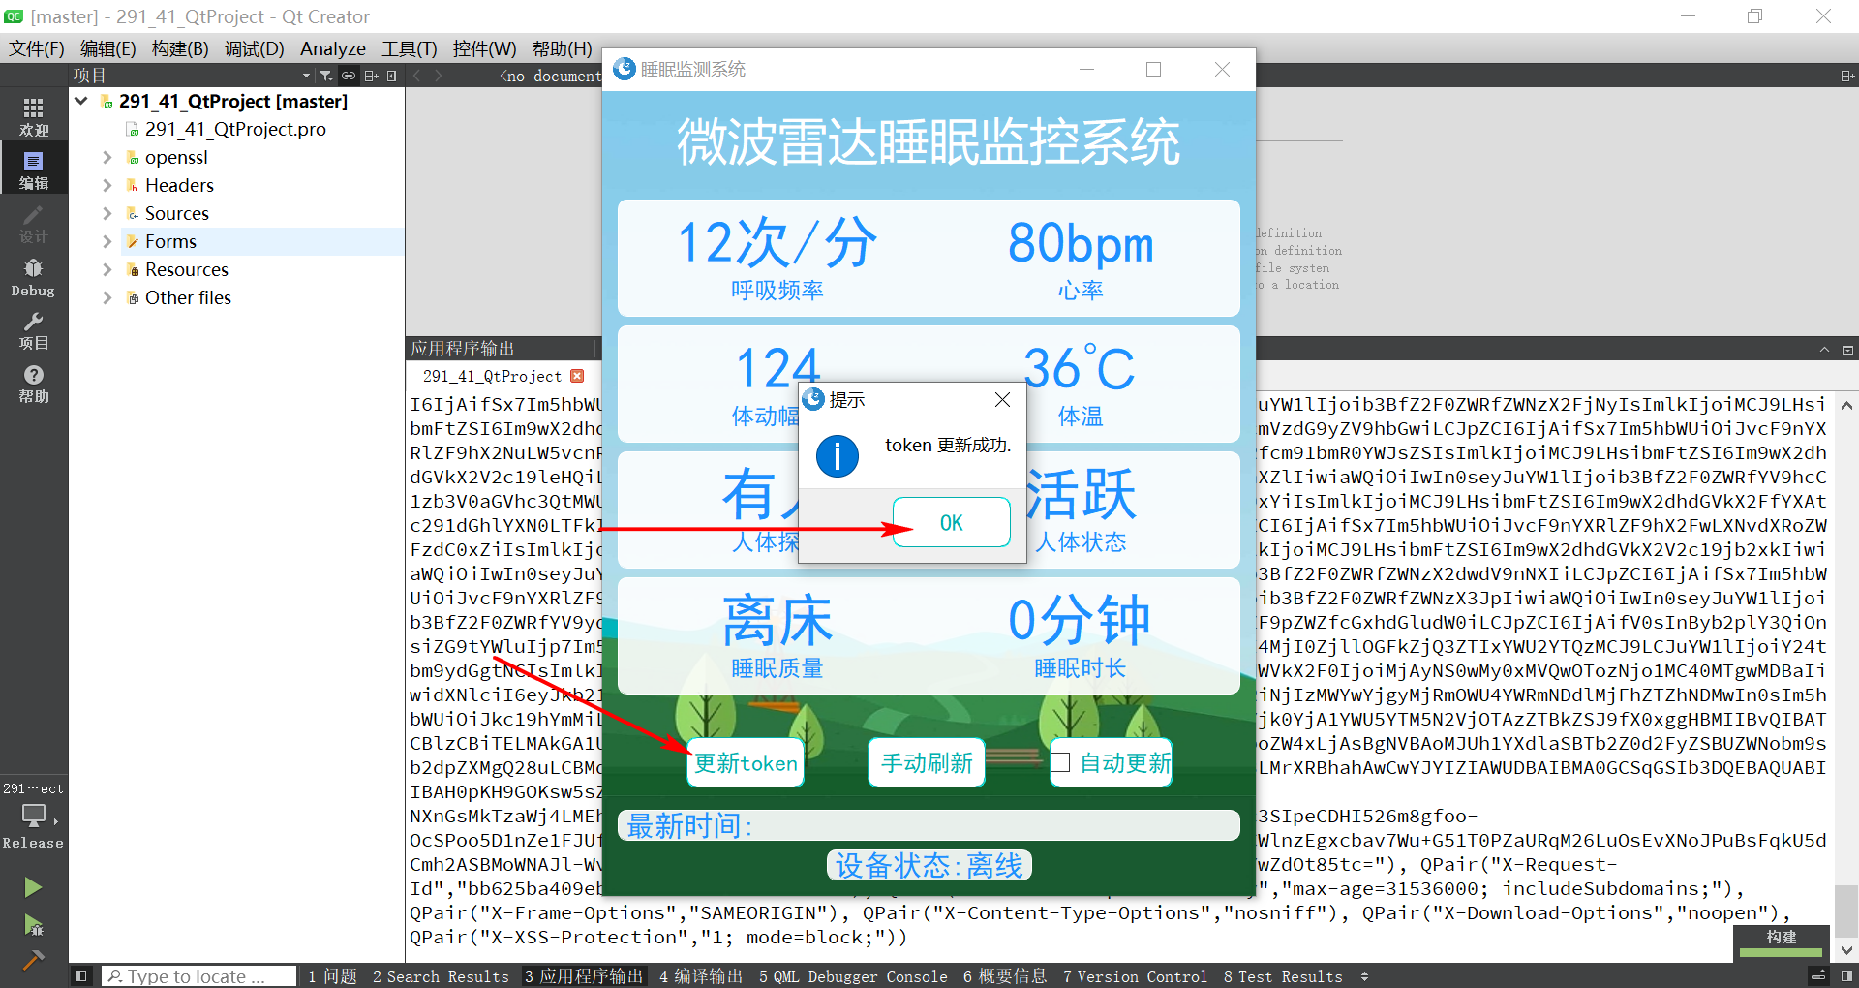Expand the openssl folder
Viewport: 1859px width, 988px height.
[107, 157]
